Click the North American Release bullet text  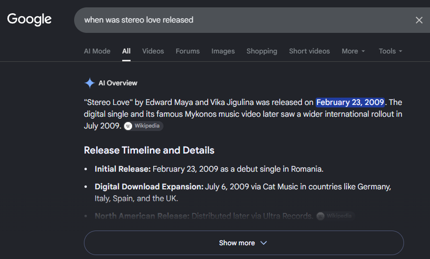204,216
